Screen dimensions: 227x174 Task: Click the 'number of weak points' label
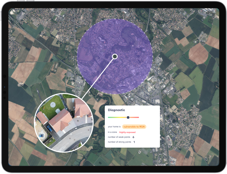pyautogui.click(x=119, y=137)
